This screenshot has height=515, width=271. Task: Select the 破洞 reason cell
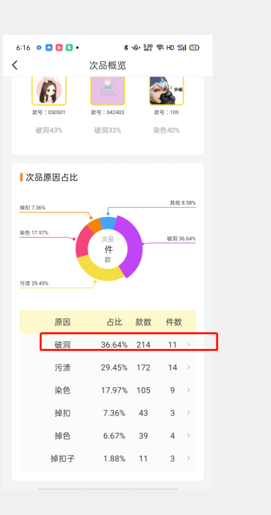[x=63, y=345]
